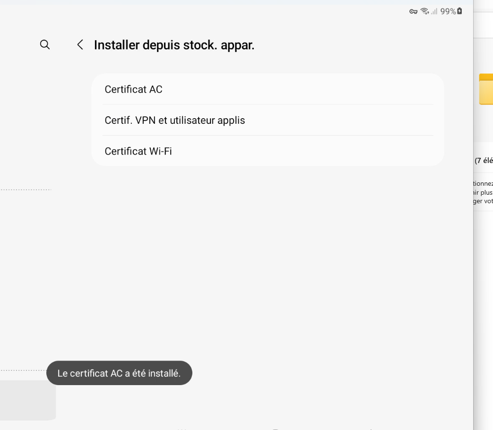The height and width of the screenshot is (430, 493).
Task: Click the '(7 élé' item count text
Action: click(484, 161)
